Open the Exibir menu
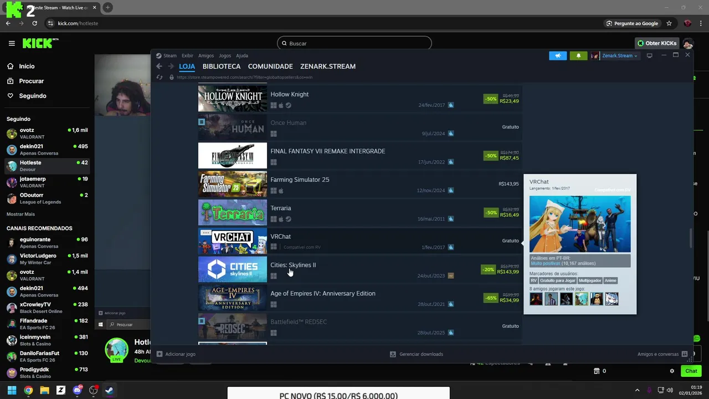This screenshot has width=709, height=399. point(187,55)
